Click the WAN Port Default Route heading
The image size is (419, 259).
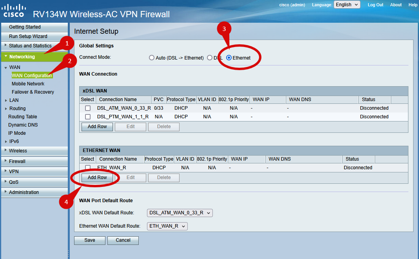coord(106,201)
